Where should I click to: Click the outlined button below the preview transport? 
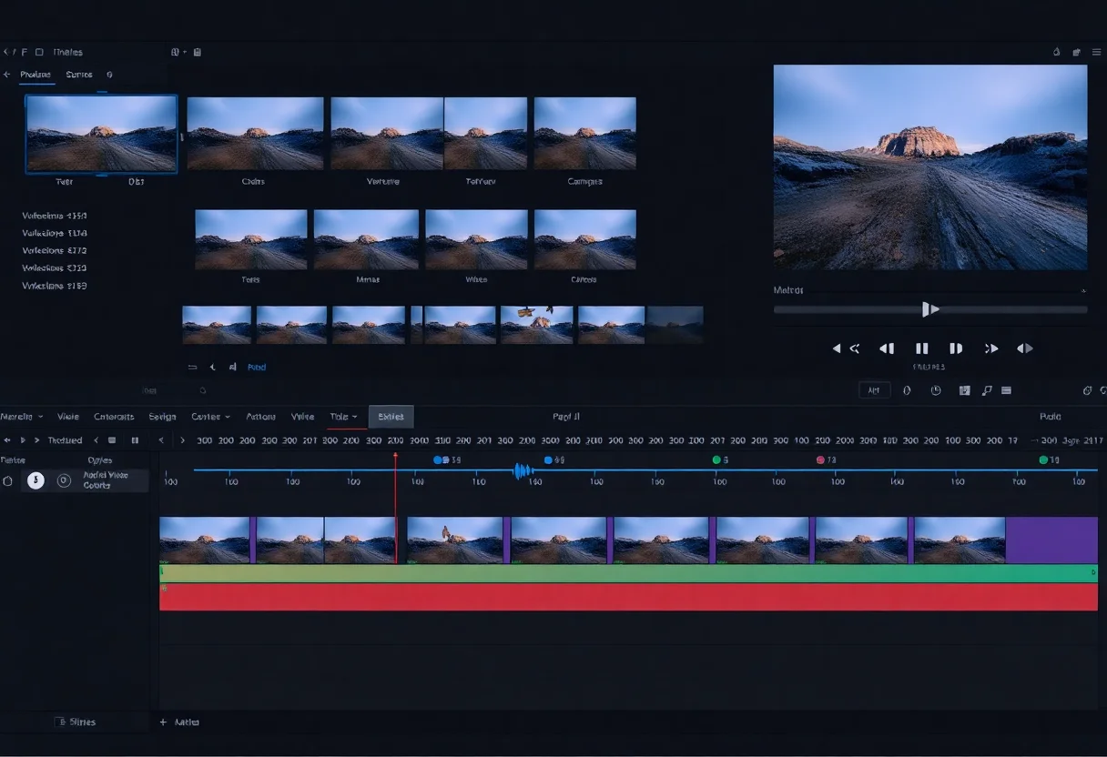874,390
